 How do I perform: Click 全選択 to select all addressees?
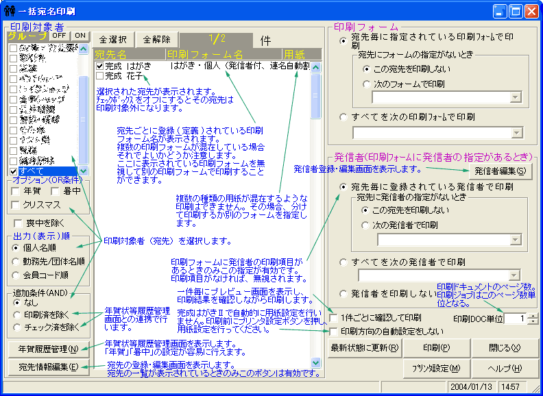coord(112,39)
